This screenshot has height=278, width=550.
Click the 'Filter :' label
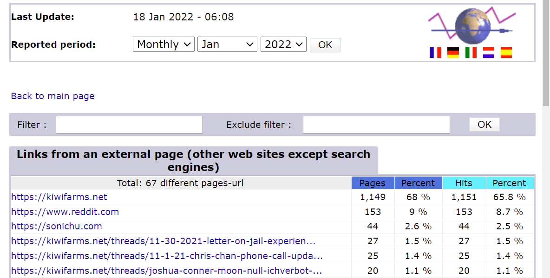coord(32,125)
